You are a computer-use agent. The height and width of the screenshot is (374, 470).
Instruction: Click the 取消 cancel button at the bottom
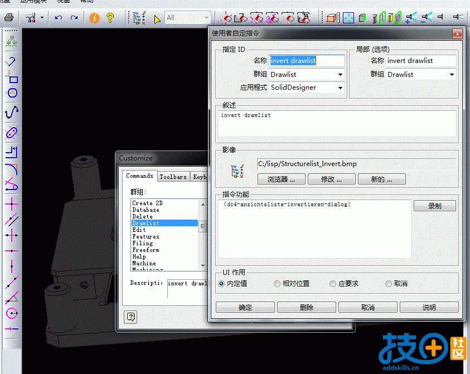click(368, 307)
